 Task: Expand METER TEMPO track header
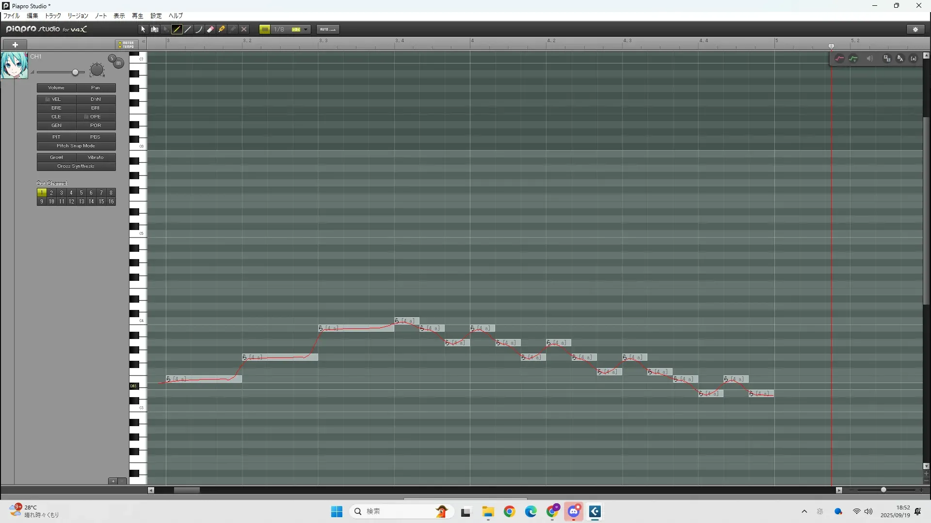pyautogui.click(x=127, y=45)
